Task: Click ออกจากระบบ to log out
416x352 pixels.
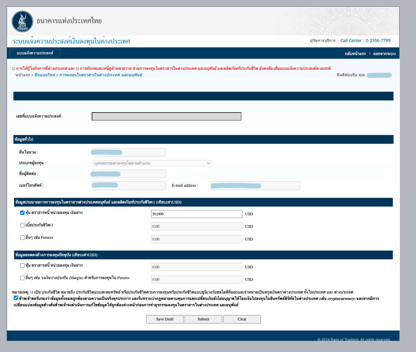Action: coord(384,54)
